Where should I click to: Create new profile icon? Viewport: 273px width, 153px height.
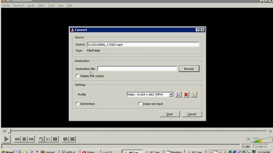click(194, 94)
